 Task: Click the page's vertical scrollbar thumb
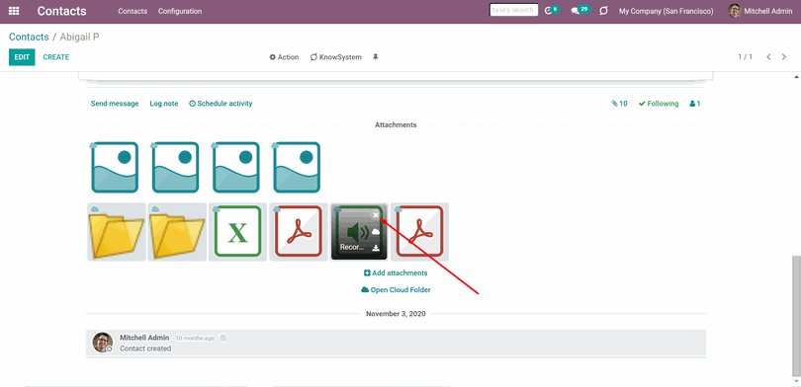coord(796,316)
